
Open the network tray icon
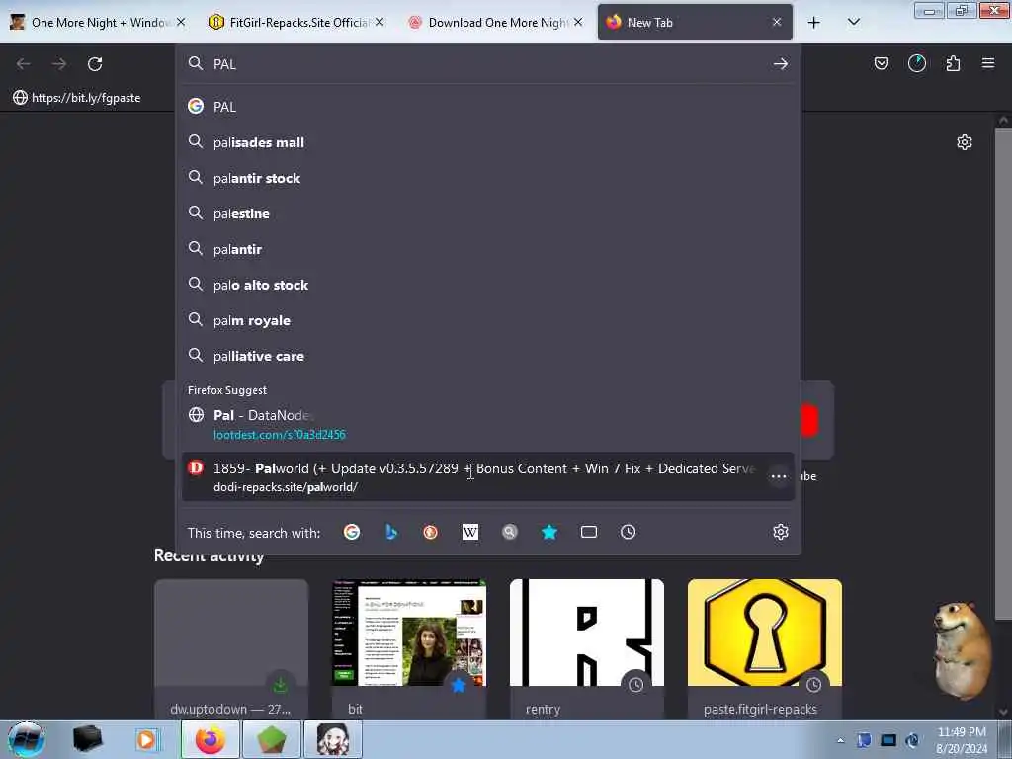pyautogui.click(x=888, y=741)
